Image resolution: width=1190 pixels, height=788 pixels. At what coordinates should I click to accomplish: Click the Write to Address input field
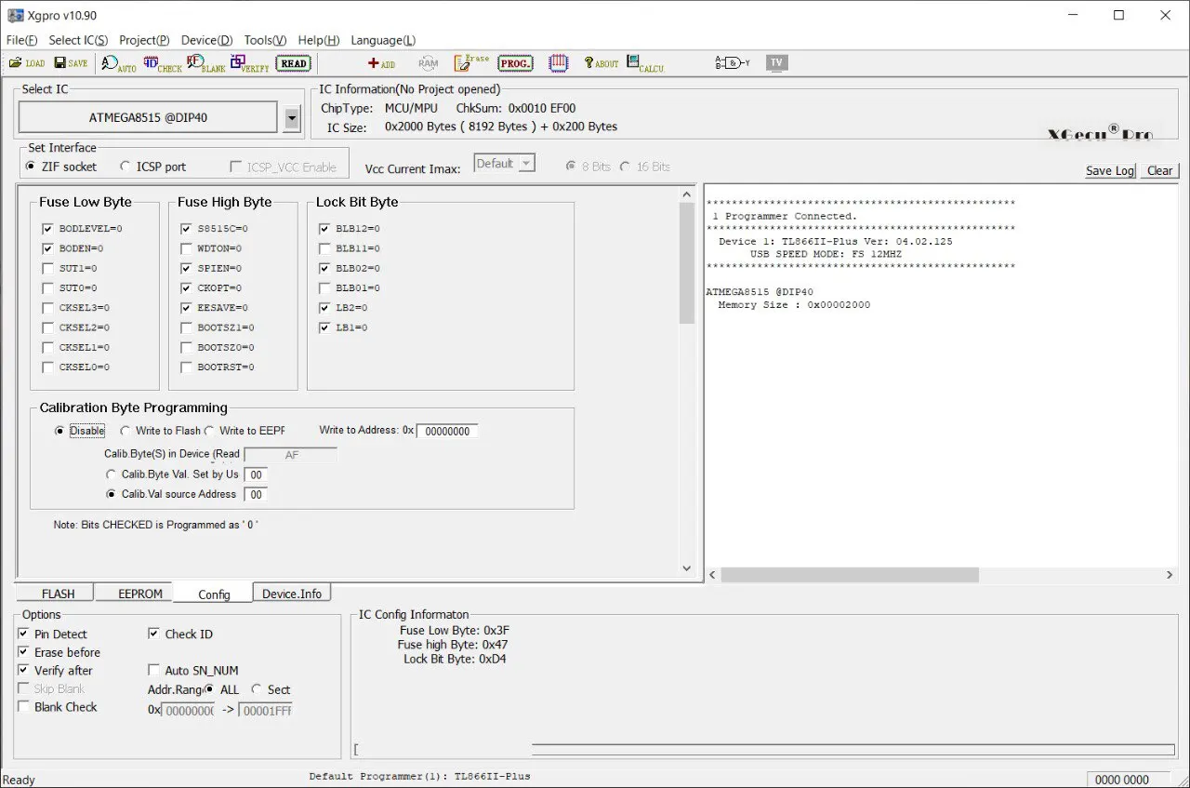[447, 432]
